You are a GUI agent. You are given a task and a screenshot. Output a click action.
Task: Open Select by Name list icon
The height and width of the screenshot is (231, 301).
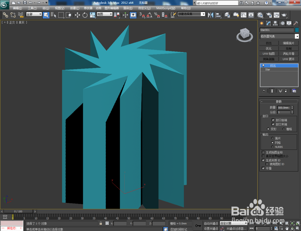click(53, 15)
